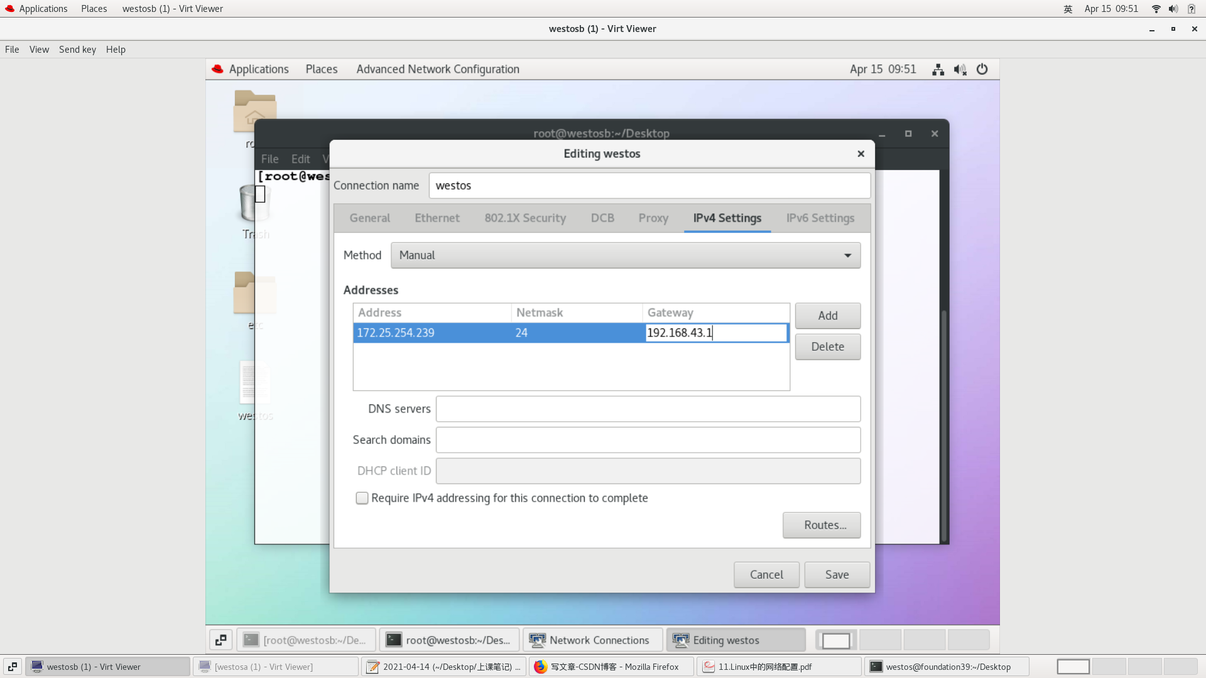Click the Gateway cell 192.168.43.1

(716, 333)
